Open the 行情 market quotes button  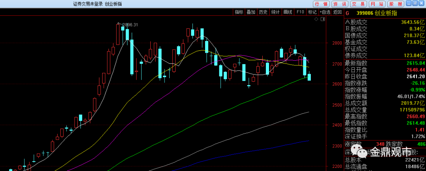[321, 4]
